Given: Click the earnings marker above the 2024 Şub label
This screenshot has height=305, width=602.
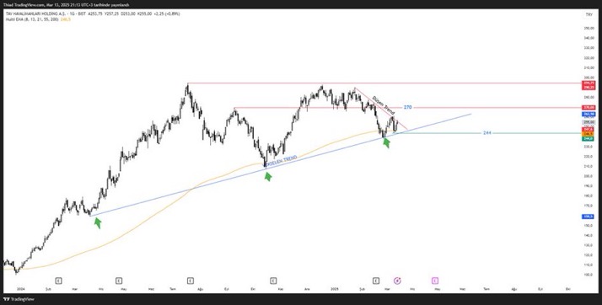Looking at the screenshot, I should coord(58,281).
